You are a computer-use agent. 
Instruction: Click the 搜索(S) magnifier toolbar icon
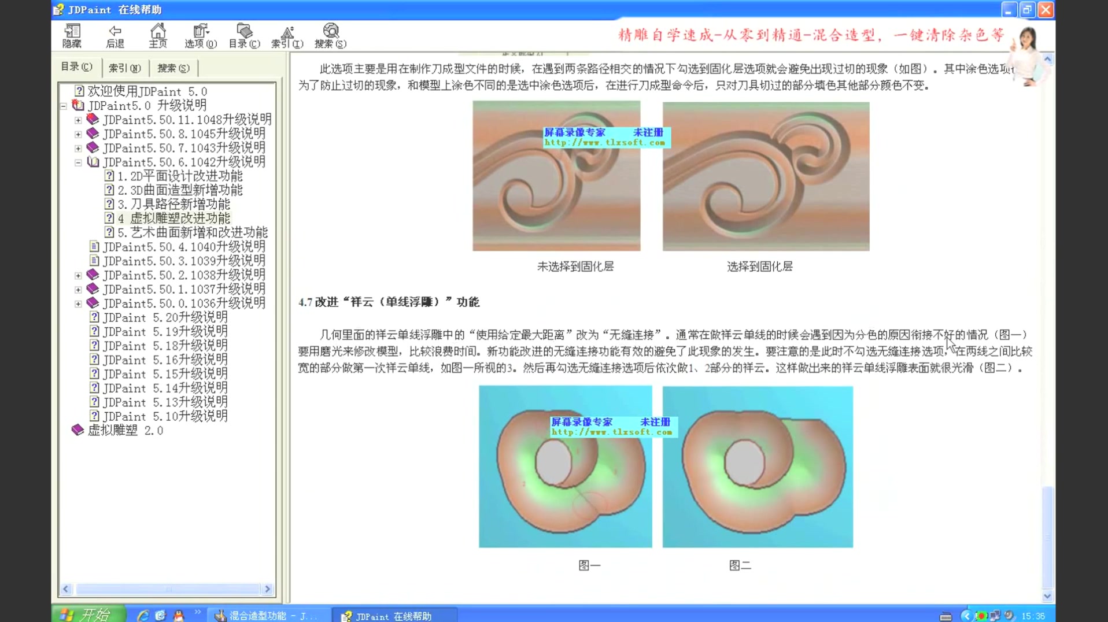pos(331,35)
